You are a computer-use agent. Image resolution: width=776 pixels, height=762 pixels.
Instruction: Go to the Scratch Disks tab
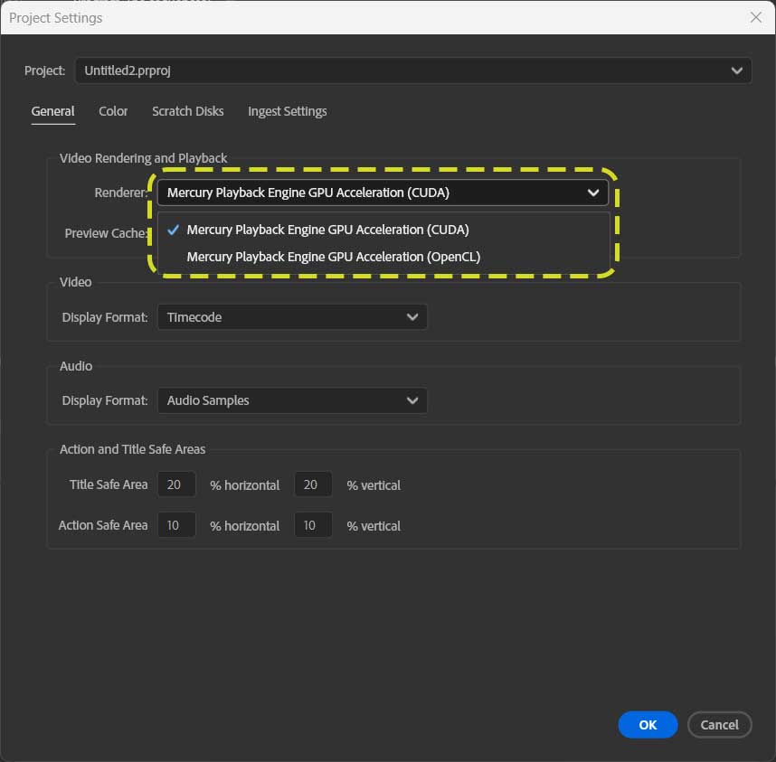tap(187, 111)
